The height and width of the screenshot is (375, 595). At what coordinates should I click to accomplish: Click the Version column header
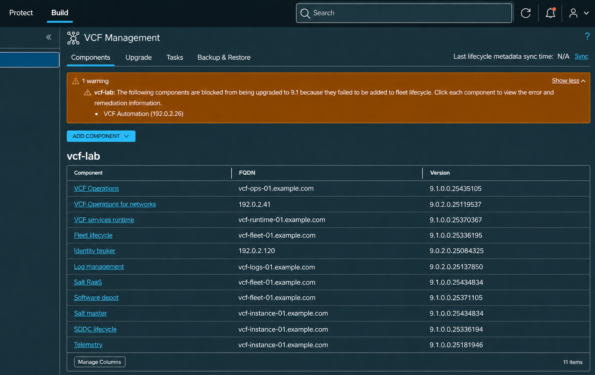[x=440, y=173]
